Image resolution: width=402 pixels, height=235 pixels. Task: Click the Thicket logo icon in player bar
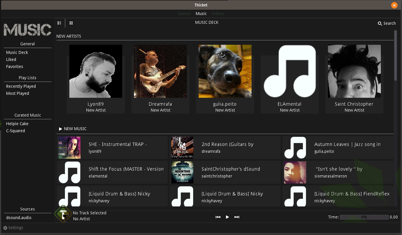(63, 214)
